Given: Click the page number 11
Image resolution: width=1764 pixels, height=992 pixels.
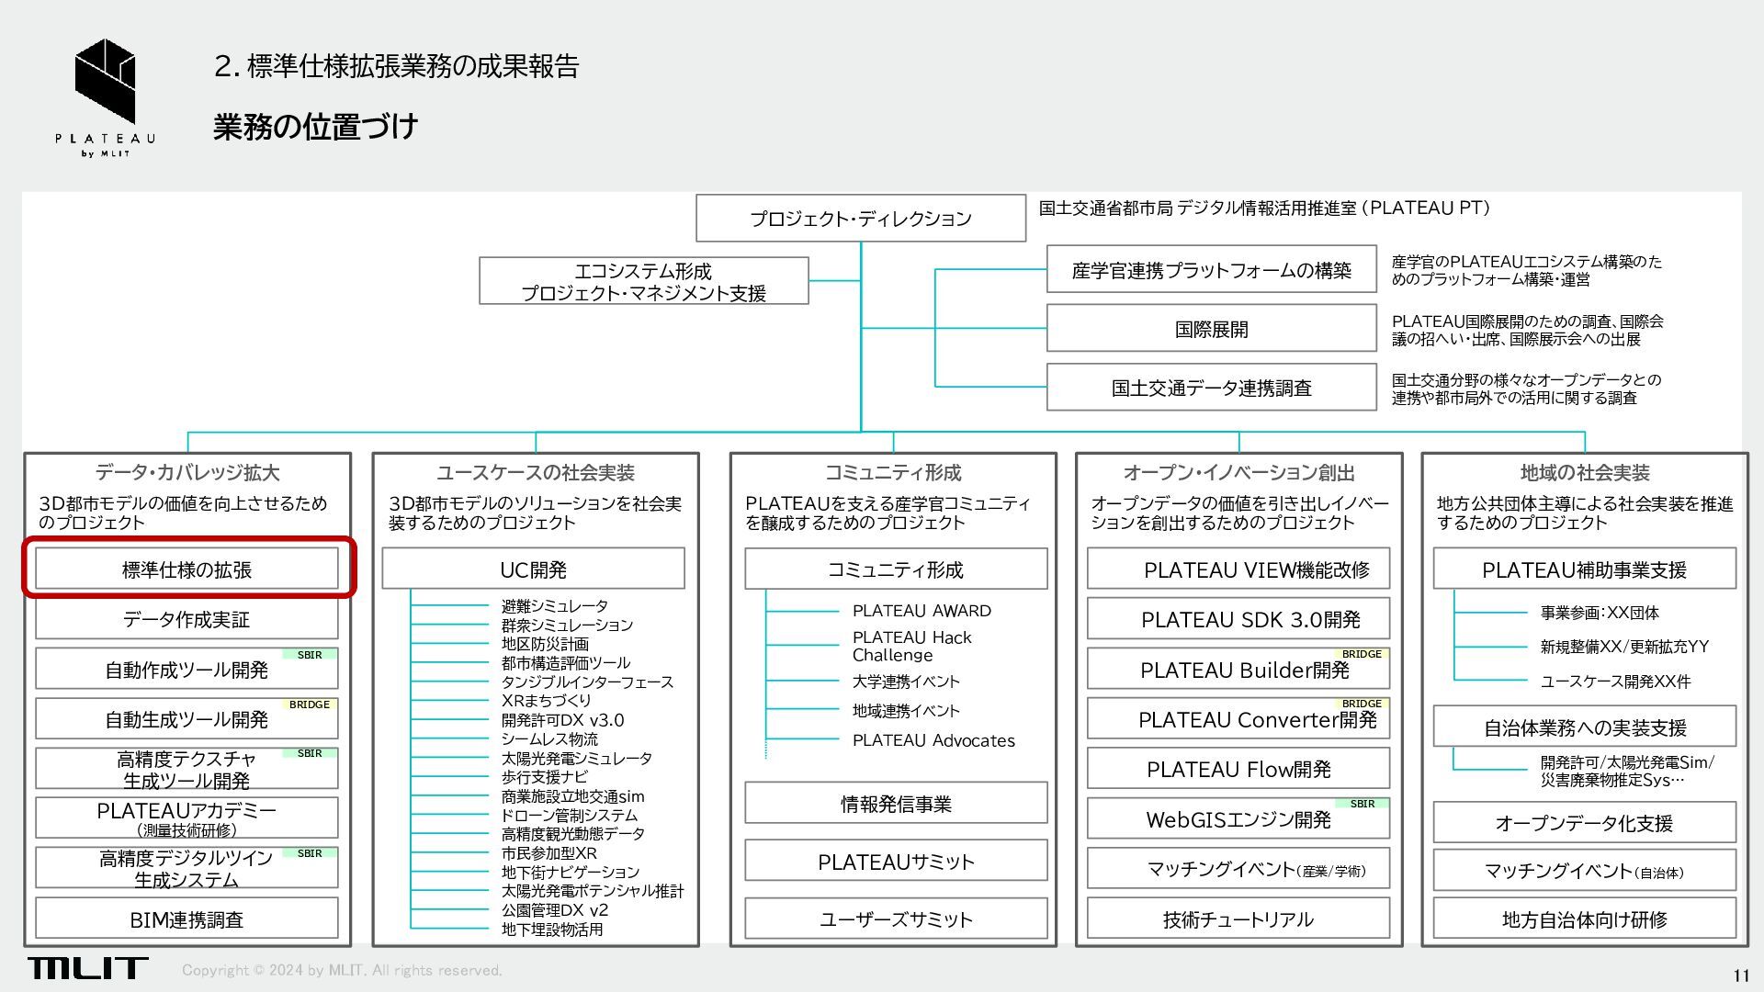Looking at the screenshot, I should tap(1741, 975).
